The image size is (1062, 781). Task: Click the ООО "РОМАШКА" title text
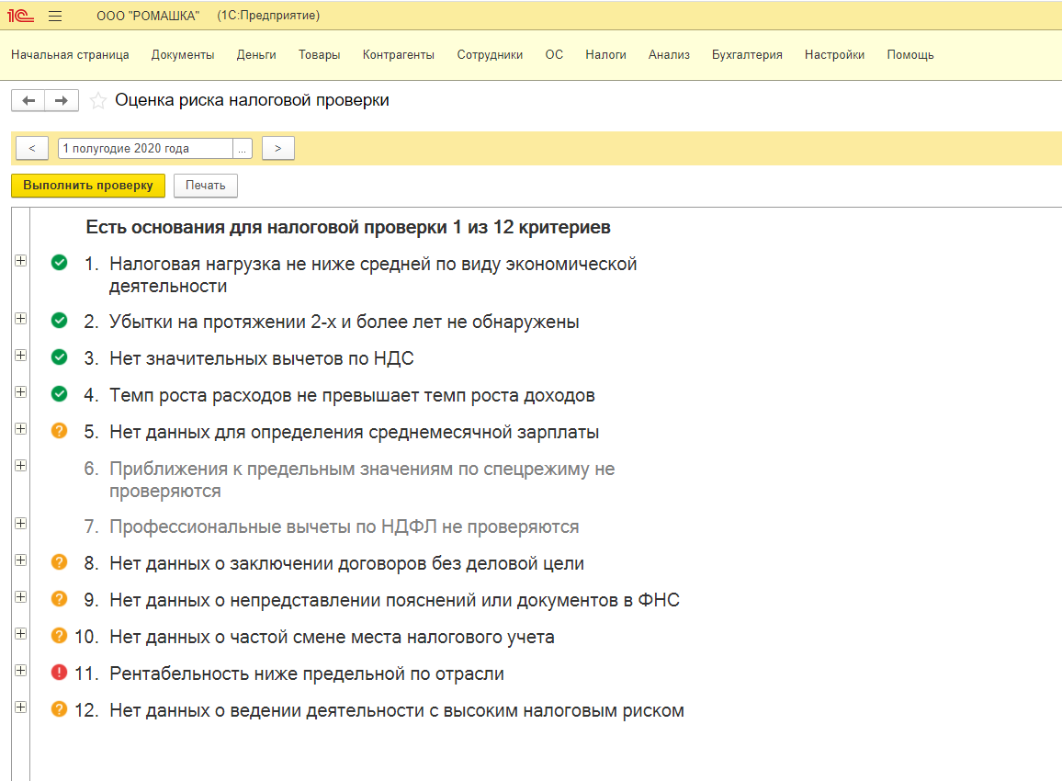point(148,16)
